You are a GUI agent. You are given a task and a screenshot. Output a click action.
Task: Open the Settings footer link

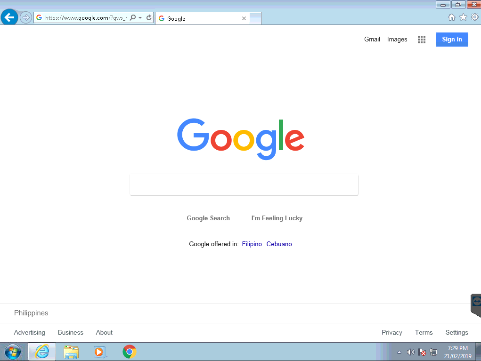pyautogui.click(x=457, y=332)
